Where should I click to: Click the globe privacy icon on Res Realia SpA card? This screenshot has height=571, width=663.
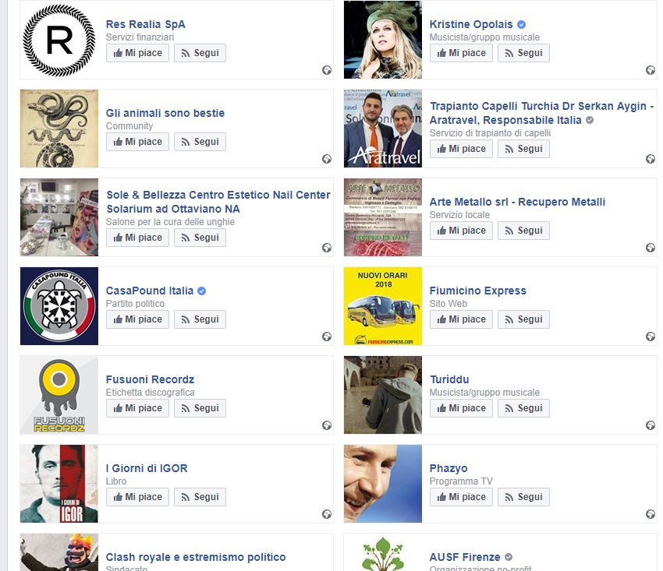click(327, 70)
